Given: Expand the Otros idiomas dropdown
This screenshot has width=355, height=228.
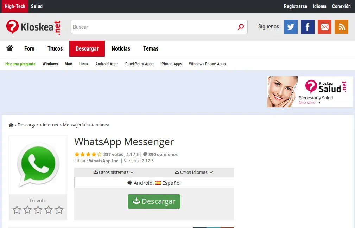Looking at the screenshot, I should (x=194, y=172).
